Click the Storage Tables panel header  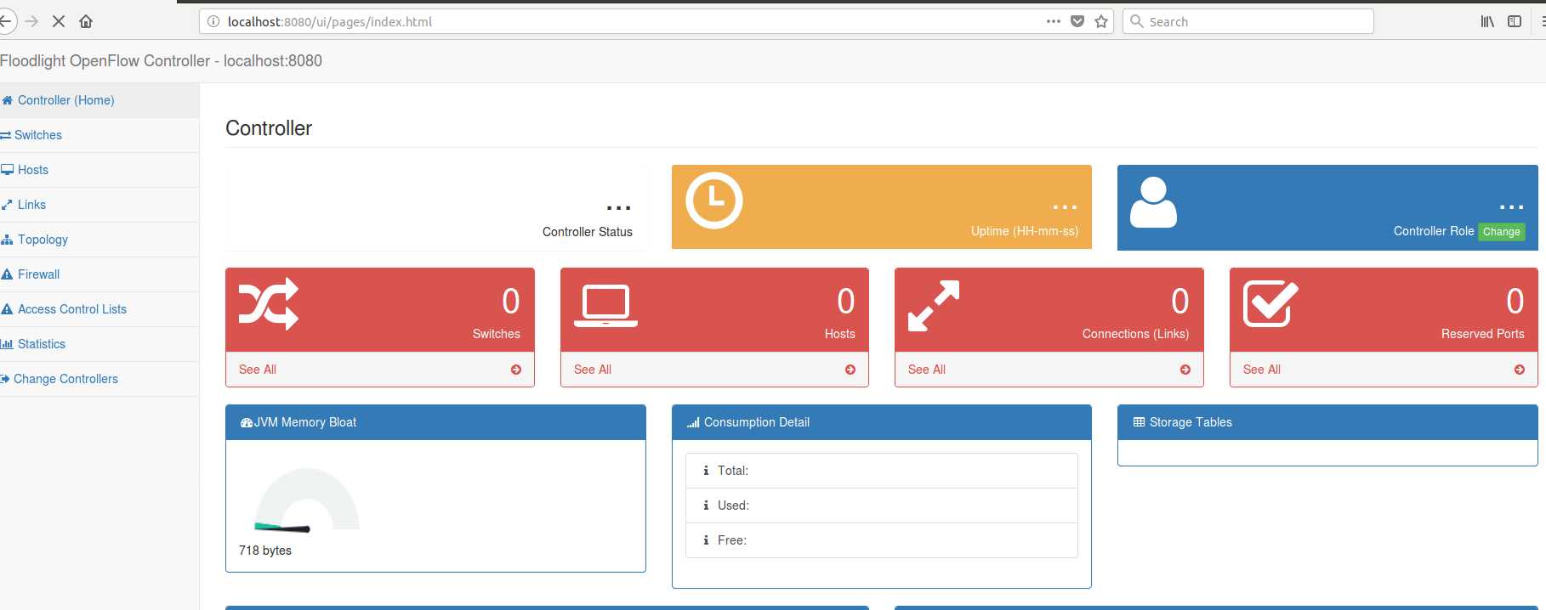tap(1327, 422)
